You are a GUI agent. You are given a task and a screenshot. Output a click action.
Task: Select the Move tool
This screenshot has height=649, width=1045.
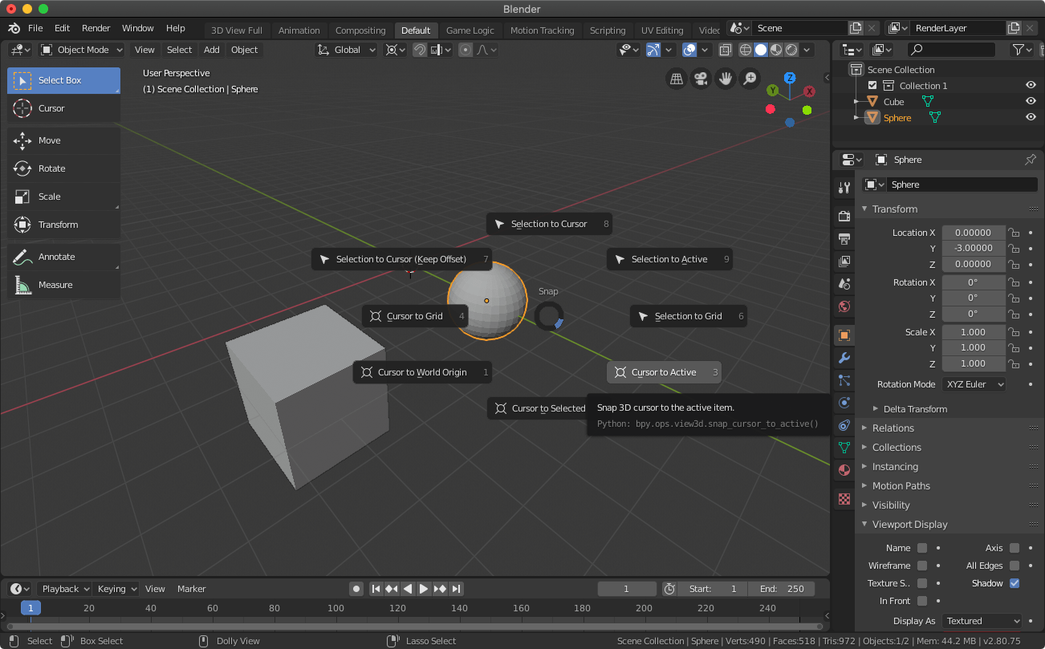(49, 140)
